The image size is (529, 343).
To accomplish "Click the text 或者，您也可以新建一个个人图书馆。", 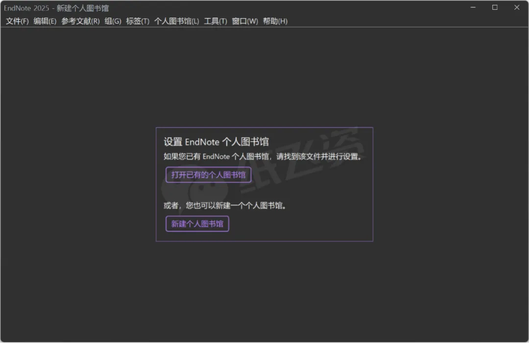I will click(226, 206).
